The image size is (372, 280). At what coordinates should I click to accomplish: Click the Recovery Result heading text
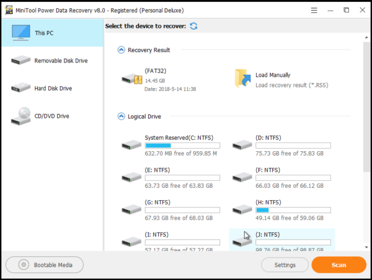coord(149,50)
